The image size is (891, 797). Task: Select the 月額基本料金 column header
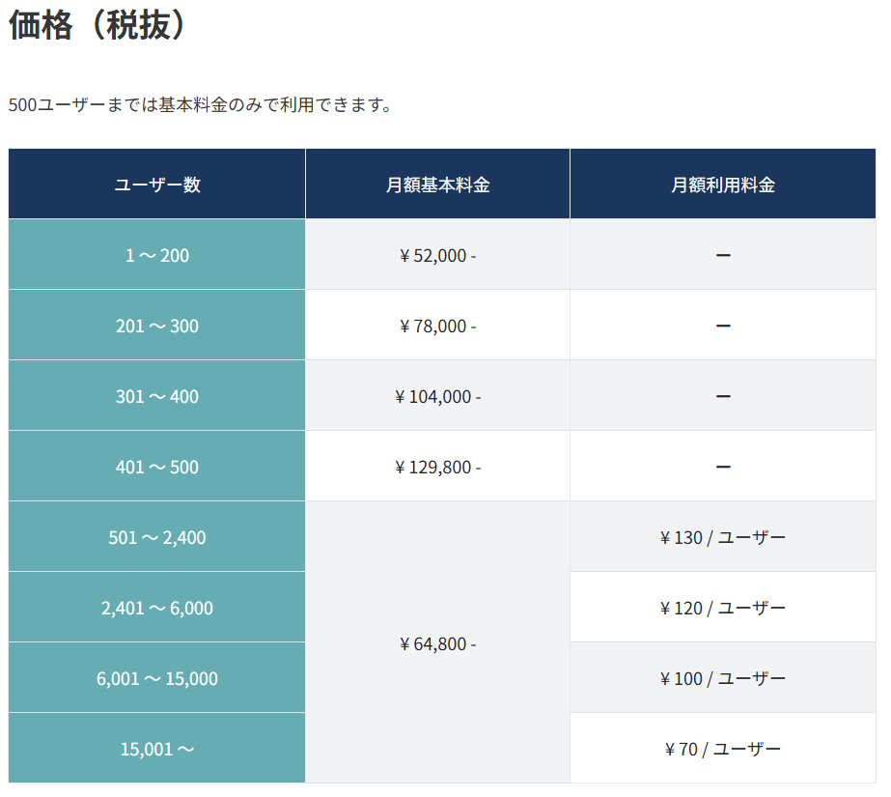437,185
